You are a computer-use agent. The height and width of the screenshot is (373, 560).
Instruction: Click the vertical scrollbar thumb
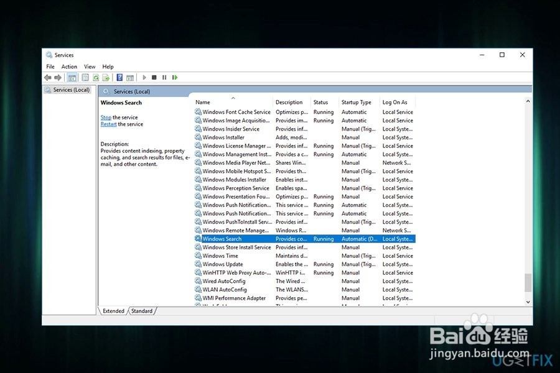pos(528,283)
